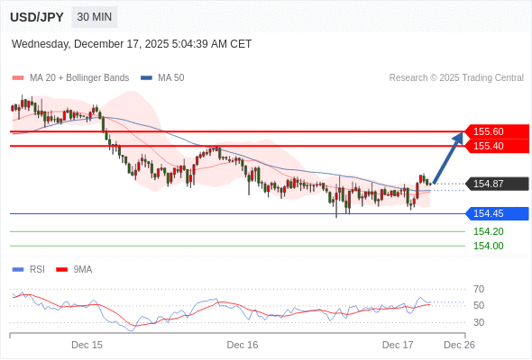Click the Dec 17 date axis label
Image resolution: width=532 pixels, height=360 pixels.
pos(398,345)
